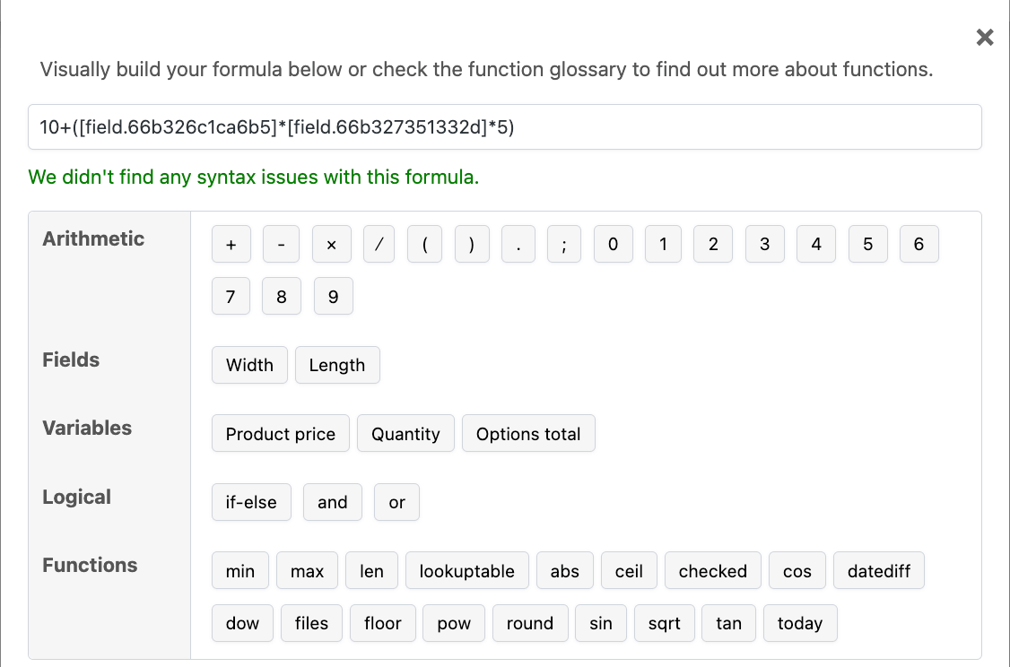
Task: Click the 'Visually build your formula' instruction text
Action: point(486,70)
